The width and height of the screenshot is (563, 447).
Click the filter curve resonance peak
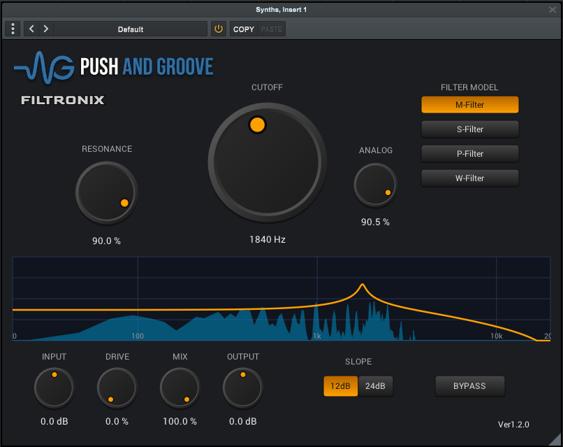click(x=363, y=285)
